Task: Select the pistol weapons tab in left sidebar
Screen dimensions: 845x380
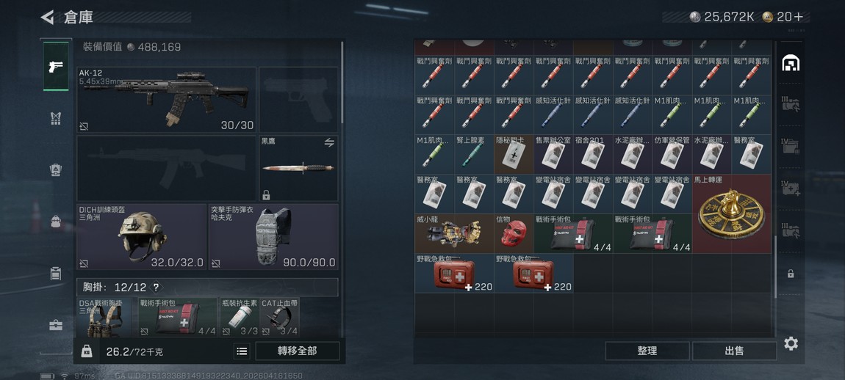Action: point(56,67)
